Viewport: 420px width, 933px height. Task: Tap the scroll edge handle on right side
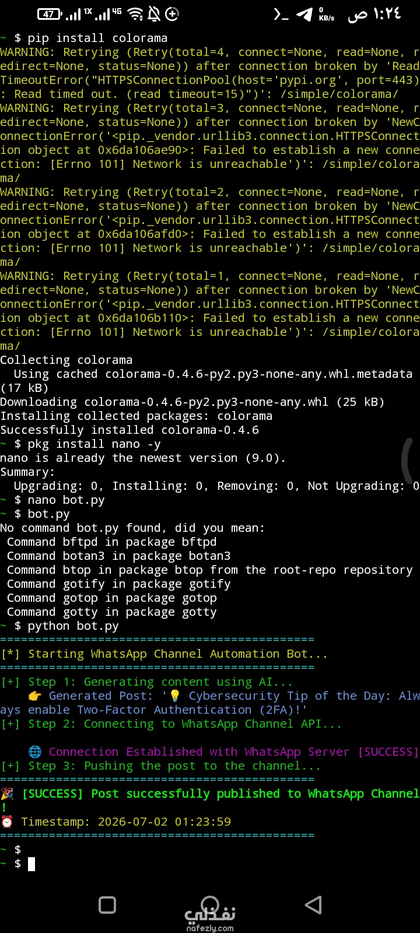(408, 462)
